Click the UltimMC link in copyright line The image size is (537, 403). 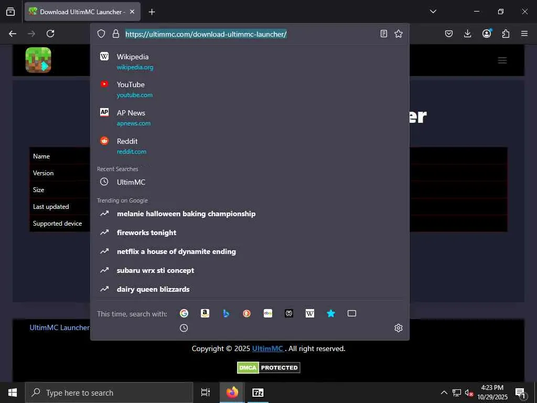[267, 348]
